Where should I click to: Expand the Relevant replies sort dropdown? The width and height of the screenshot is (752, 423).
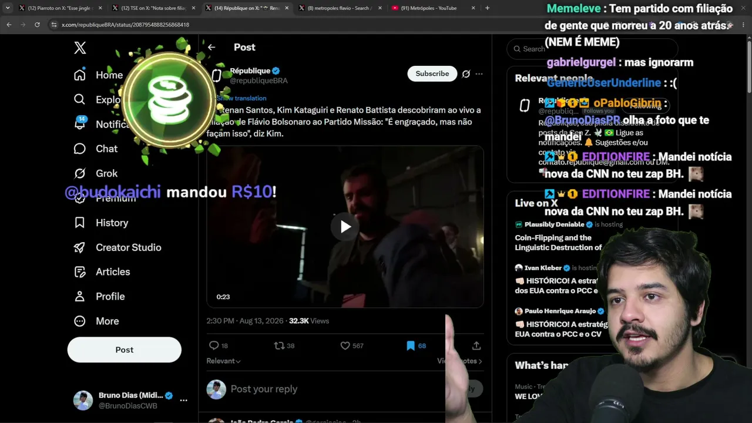coord(223,361)
